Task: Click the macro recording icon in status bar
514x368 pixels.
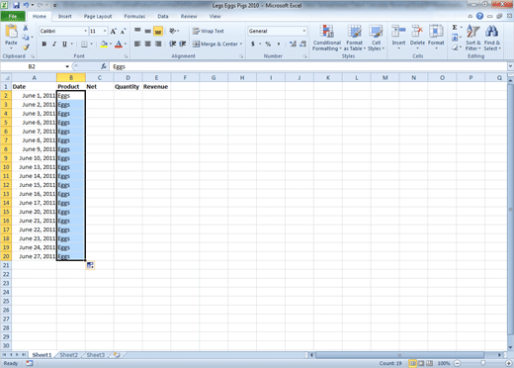Action: [x=30, y=363]
